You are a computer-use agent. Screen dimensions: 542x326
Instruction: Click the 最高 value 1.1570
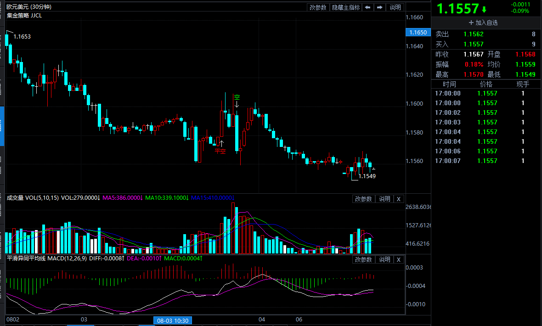point(473,74)
